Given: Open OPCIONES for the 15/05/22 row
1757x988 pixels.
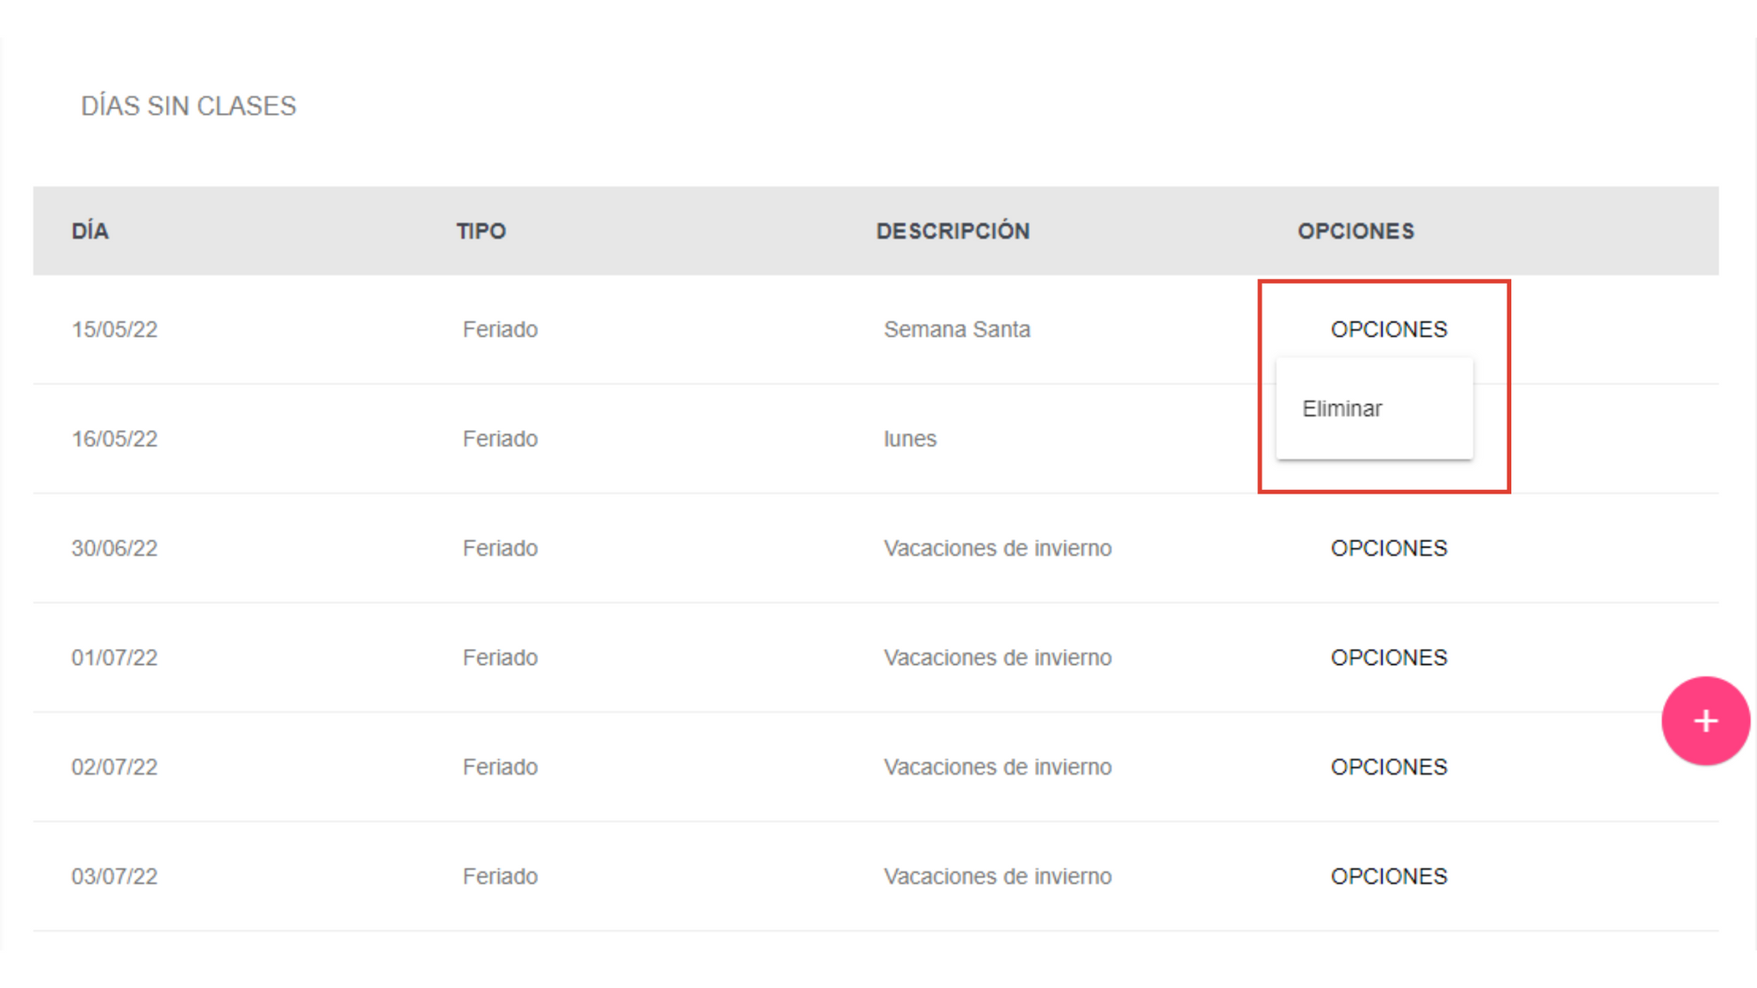Looking at the screenshot, I should tap(1388, 329).
